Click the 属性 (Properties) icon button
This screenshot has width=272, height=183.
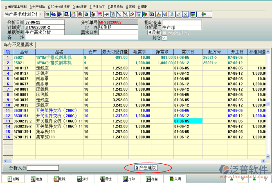coord(105,179)
